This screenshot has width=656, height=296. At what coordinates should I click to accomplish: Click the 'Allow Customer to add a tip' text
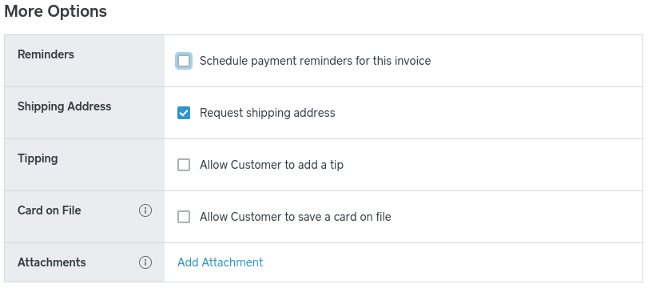(272, 165)
